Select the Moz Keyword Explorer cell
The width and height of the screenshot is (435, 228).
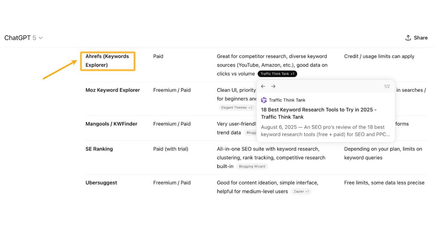coord(113,90)
